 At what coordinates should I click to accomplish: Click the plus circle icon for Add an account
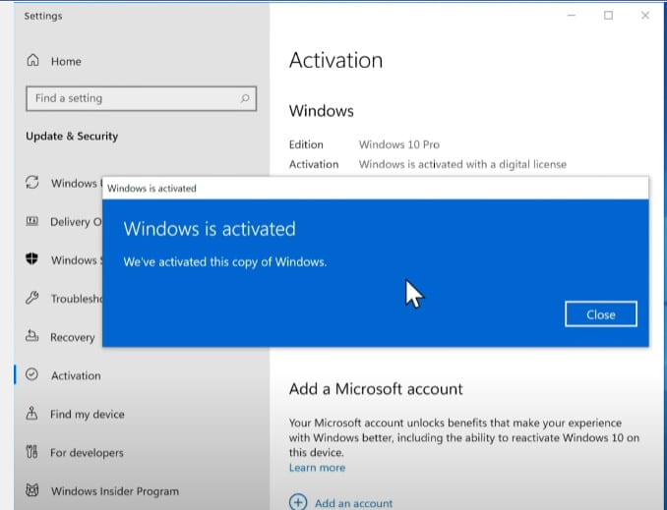[298, 502]
